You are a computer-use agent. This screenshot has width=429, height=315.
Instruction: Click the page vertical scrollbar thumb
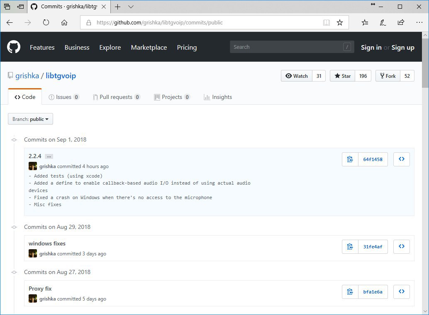[425, 63]
